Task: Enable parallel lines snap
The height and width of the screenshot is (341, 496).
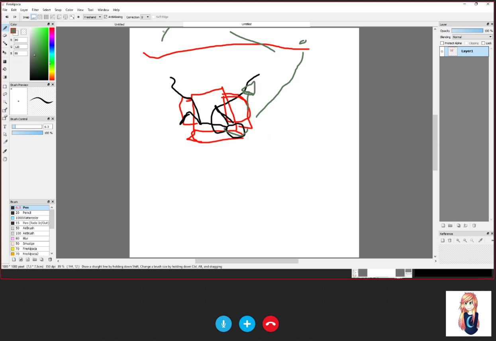Action: click(x=40, y=17)
